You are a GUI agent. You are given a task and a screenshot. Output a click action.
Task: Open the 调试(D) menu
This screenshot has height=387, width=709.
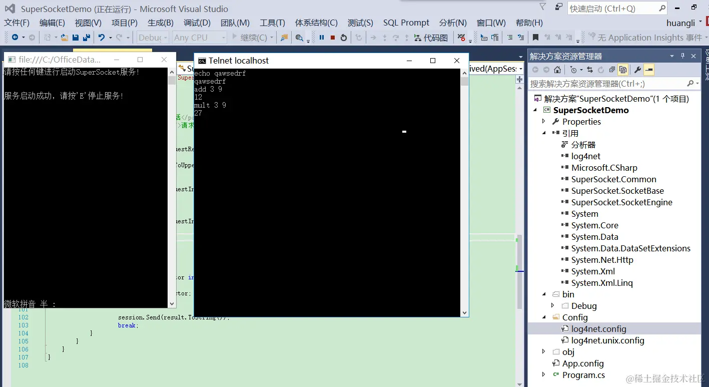tap(197, 23)
